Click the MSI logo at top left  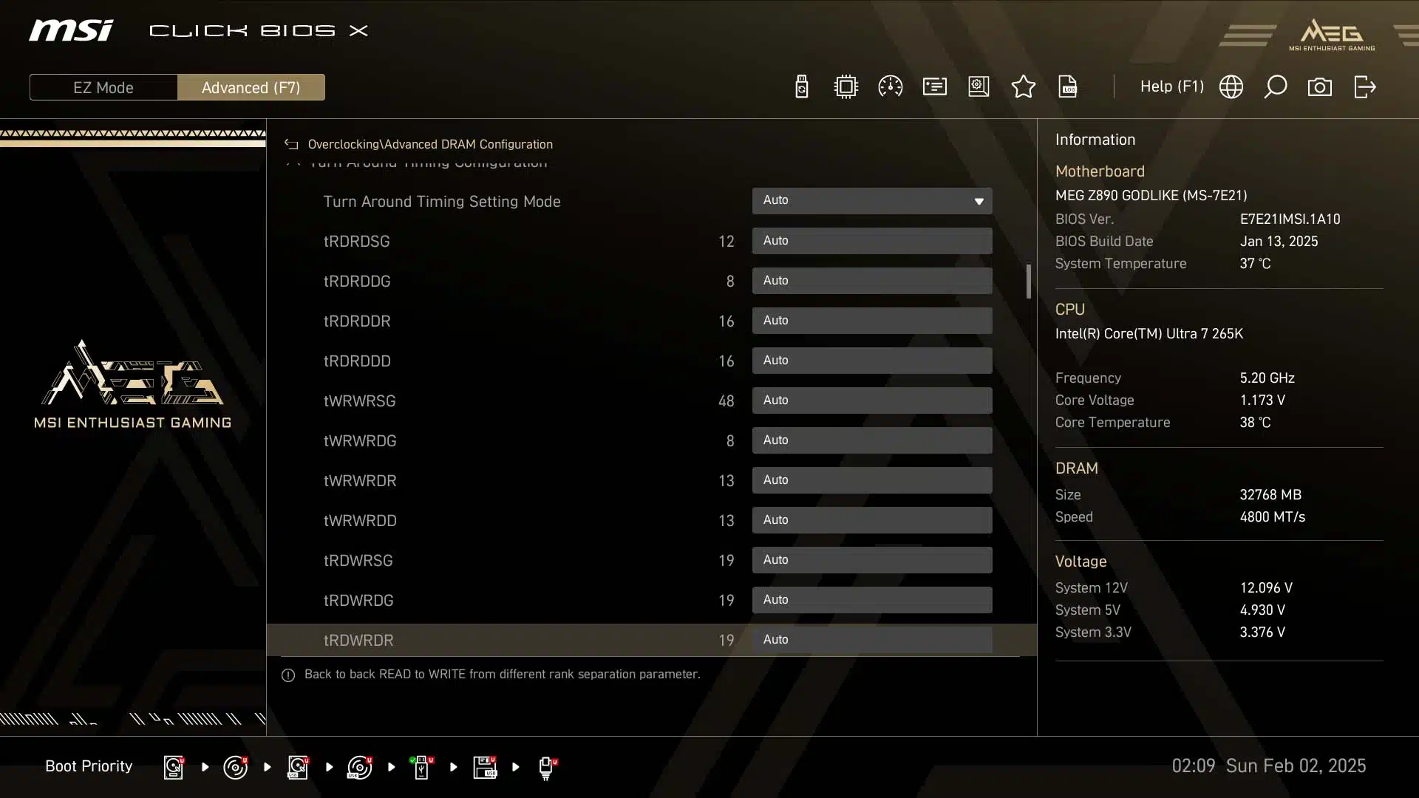(71, 31)
